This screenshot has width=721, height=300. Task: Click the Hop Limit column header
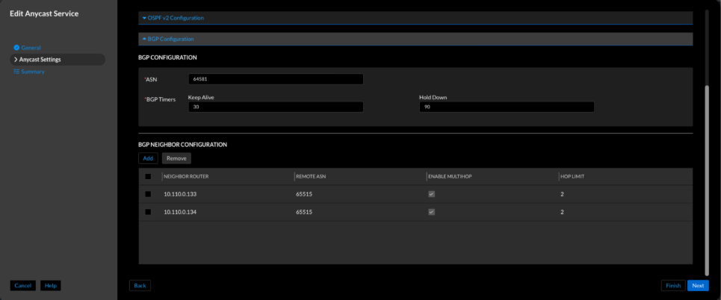[572, 176]
